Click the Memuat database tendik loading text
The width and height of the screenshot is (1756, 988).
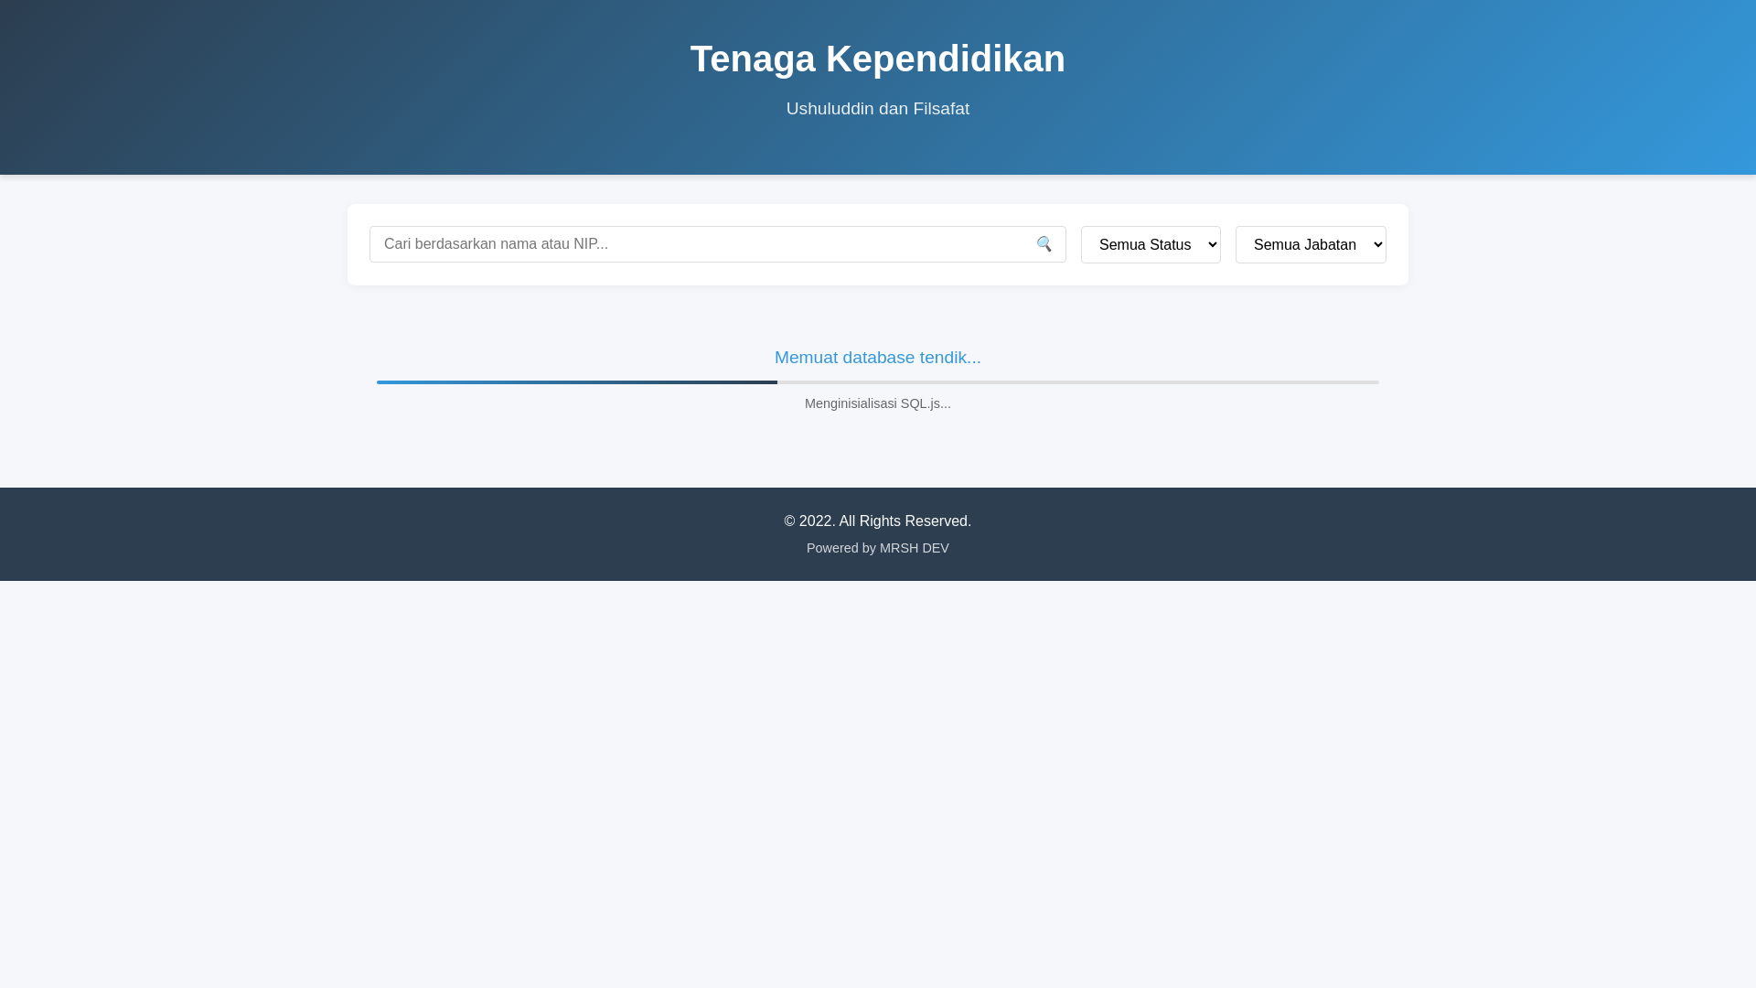[x=877, y=358]
